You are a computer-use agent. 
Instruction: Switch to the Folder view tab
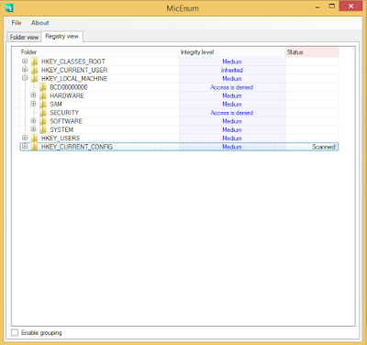coord(24,37)
